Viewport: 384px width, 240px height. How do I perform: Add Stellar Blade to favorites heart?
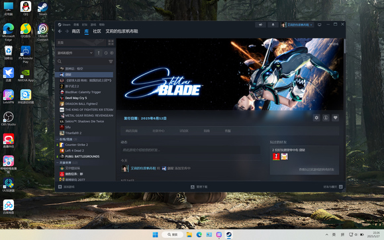pos(335,118)
